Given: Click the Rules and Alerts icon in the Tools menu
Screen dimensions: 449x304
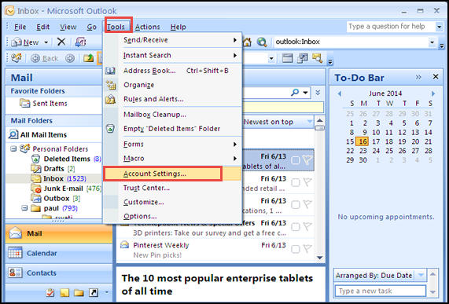Looking at the screenshot, I should tap(110, 99).
